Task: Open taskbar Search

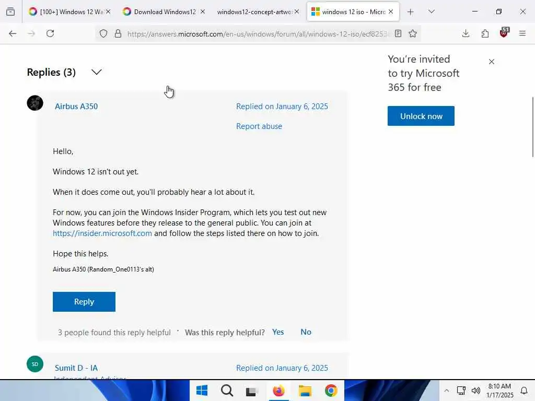Action: (x=227, y=391)
